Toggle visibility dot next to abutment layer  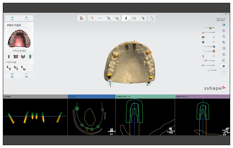[214, 36]
